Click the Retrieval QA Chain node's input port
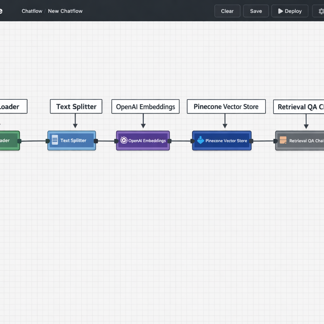The image size is (324, 324). tap(276, 141)
